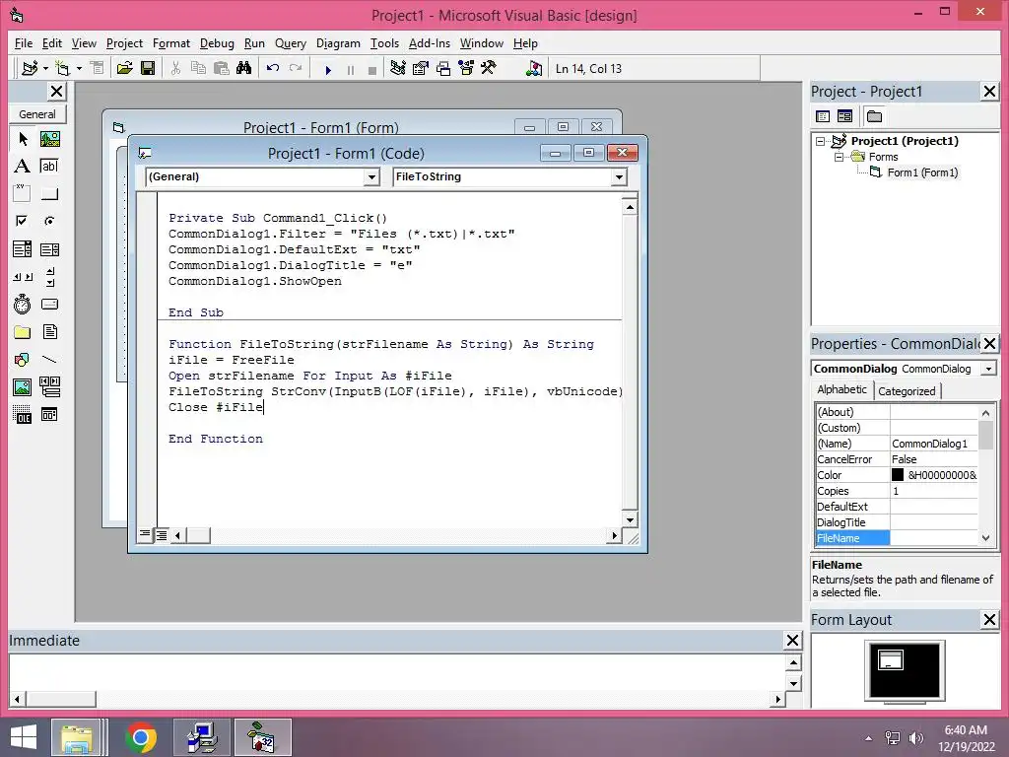
Task: Open the Menu Editor from toolbar
Action: (x=98, y=68)
